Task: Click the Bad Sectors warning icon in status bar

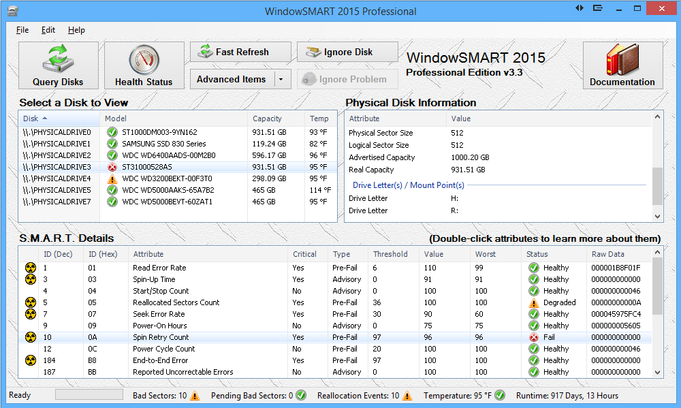Action: point(195,396)
